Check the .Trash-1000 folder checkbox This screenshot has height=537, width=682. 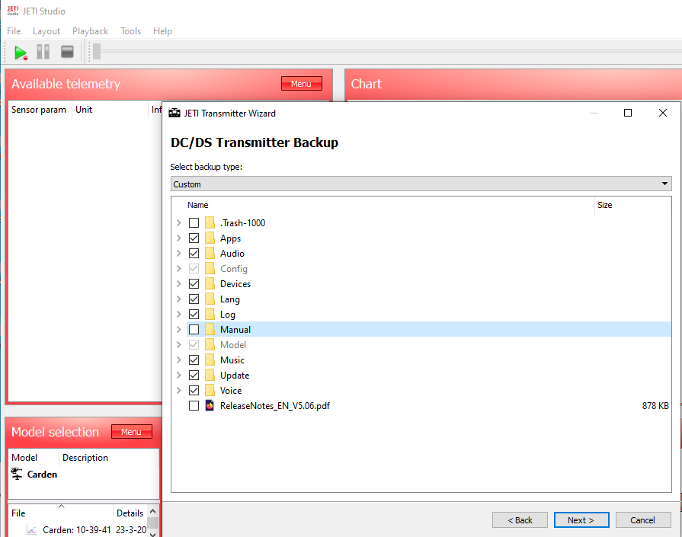pos(194,222)
